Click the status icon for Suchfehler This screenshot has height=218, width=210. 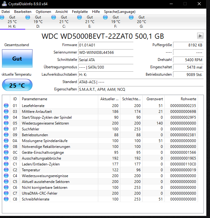[6, 129]
